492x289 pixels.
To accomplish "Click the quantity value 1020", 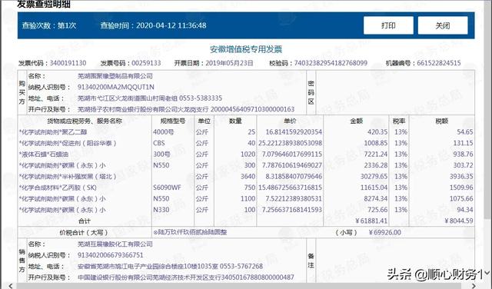I will click(x=248, y=154).
